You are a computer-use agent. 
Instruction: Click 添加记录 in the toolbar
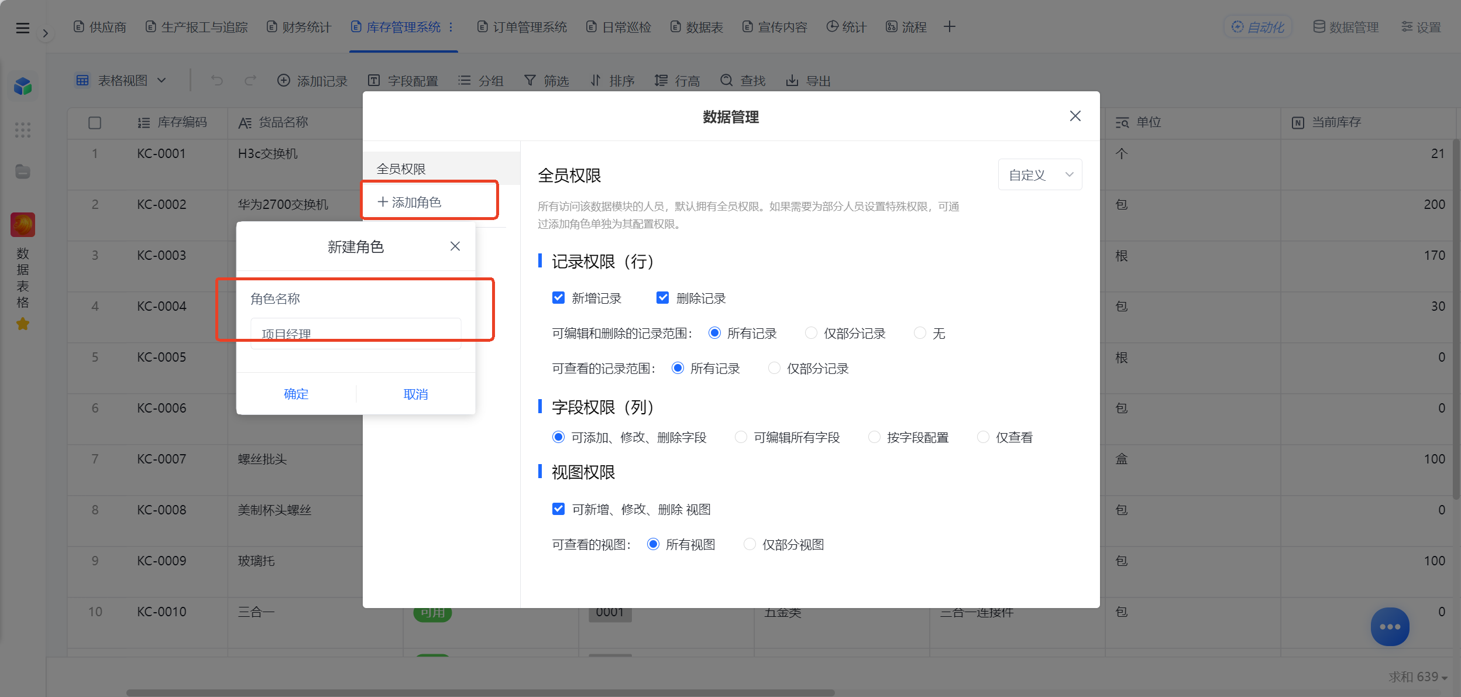[312, 80]
